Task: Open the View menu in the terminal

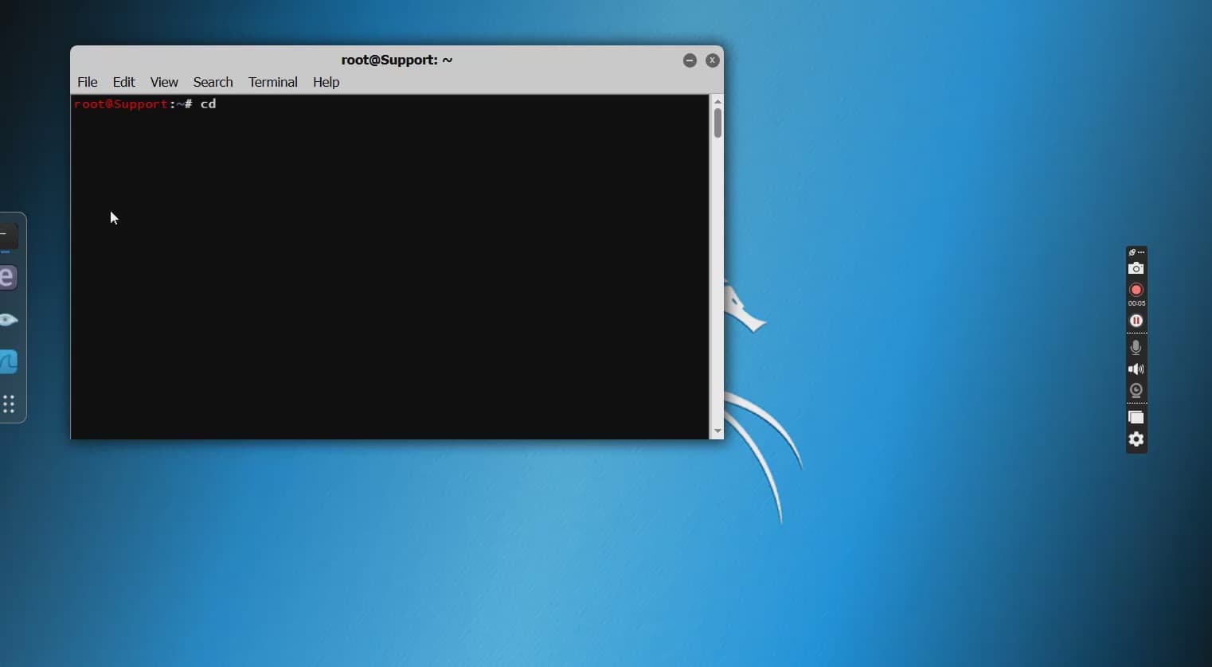Action: pos(164,82)
